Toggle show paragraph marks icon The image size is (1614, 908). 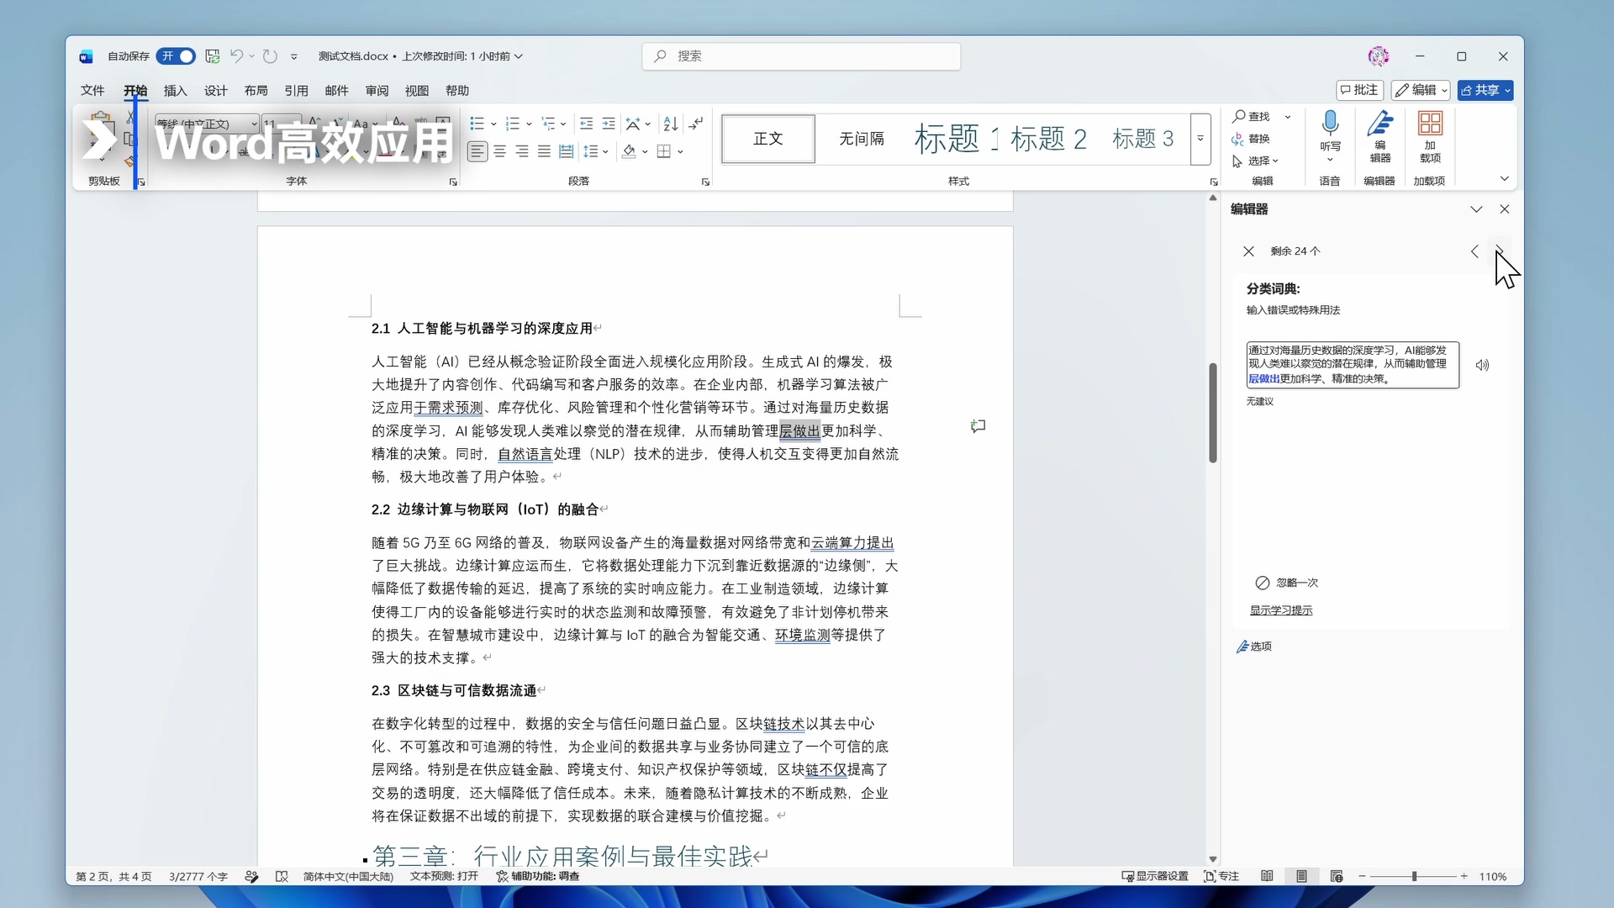pyautogui.click(x=696, y=124)
